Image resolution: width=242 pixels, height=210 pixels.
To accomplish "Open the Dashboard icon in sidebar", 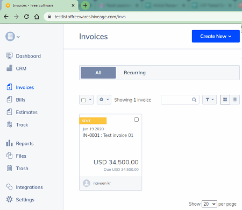I will pyautogui.click(x=9, y=56).
